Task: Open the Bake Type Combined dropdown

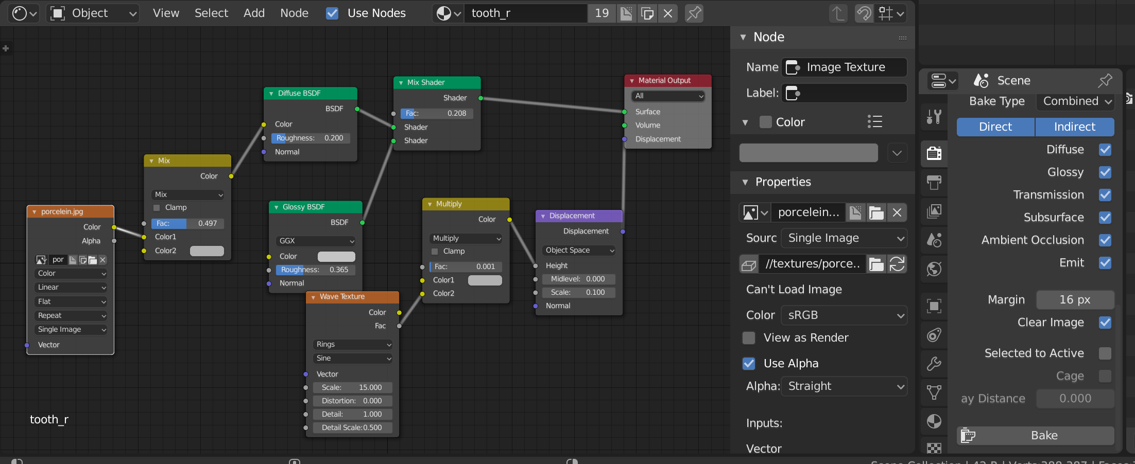Action: click(x=1075, y=101)
